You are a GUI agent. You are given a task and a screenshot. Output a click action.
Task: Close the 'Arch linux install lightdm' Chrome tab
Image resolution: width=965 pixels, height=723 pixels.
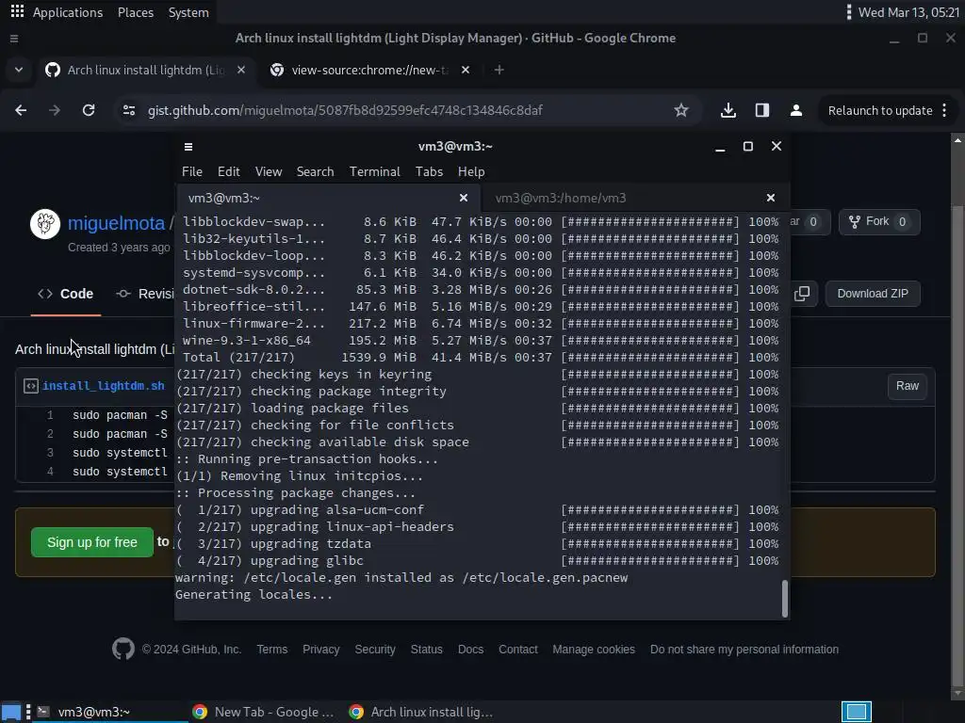pos(241,70)
